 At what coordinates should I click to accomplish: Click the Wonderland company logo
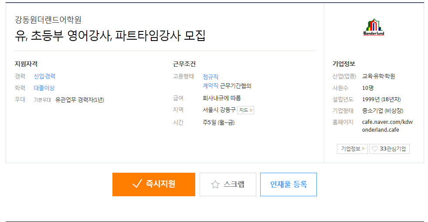[x=374, y=27]
